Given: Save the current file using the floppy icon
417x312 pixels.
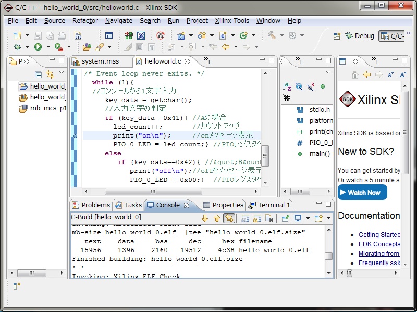Looking at the screenshot, I should (38, 35).
